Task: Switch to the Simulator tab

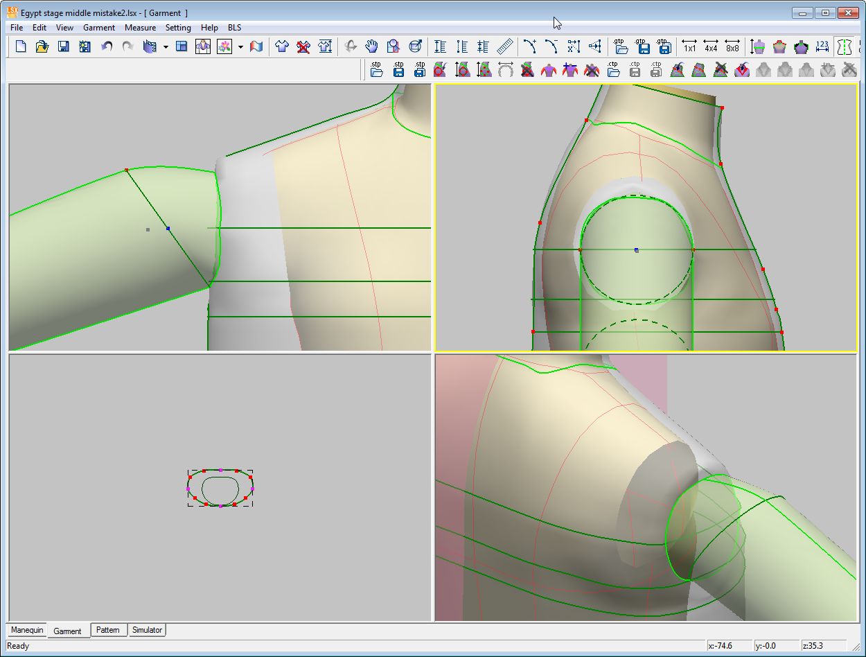Action: click(147, 630)
